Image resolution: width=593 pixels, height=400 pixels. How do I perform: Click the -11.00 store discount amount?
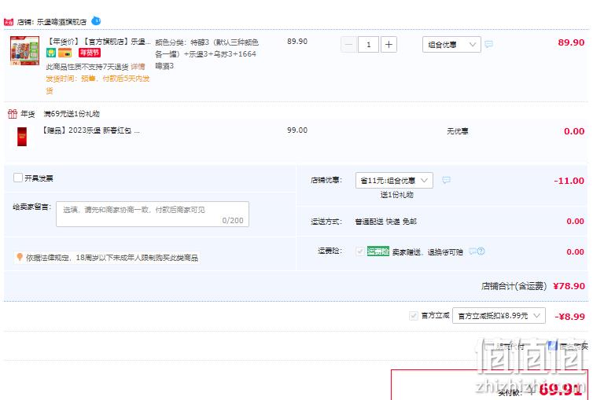(x=569, y=181)
